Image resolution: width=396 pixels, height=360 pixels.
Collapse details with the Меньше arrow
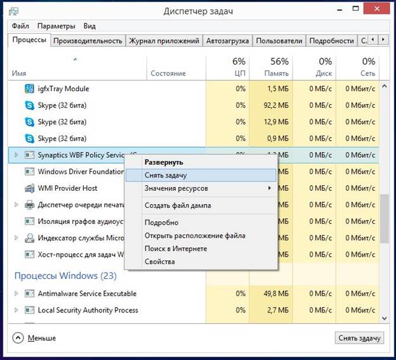pos(18,337)
